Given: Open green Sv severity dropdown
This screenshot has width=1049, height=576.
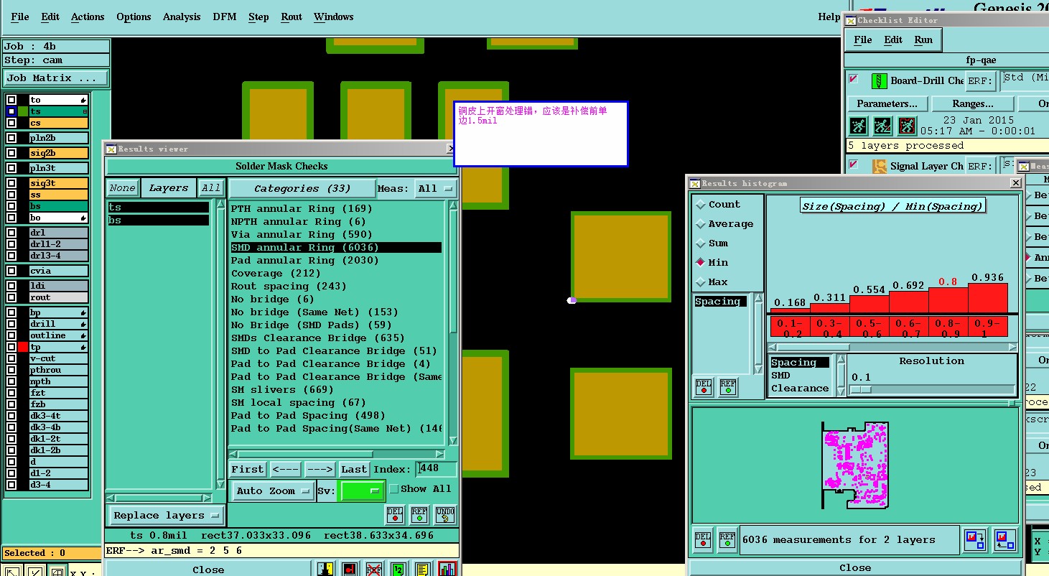Looking at the screenshot, I should click(362, 491).
